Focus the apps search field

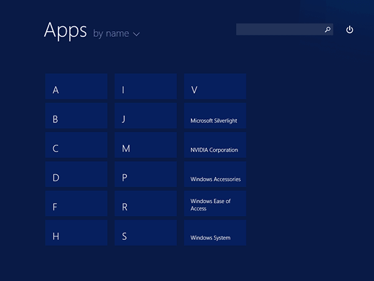(x=284, y=29)
